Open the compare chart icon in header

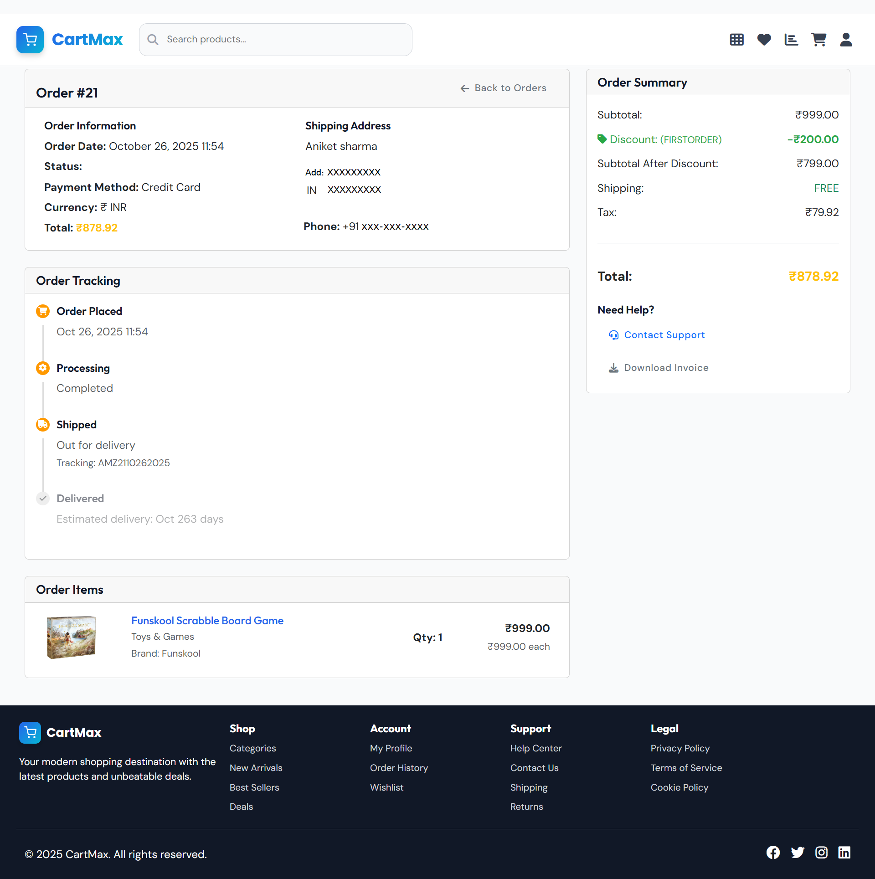791,40
